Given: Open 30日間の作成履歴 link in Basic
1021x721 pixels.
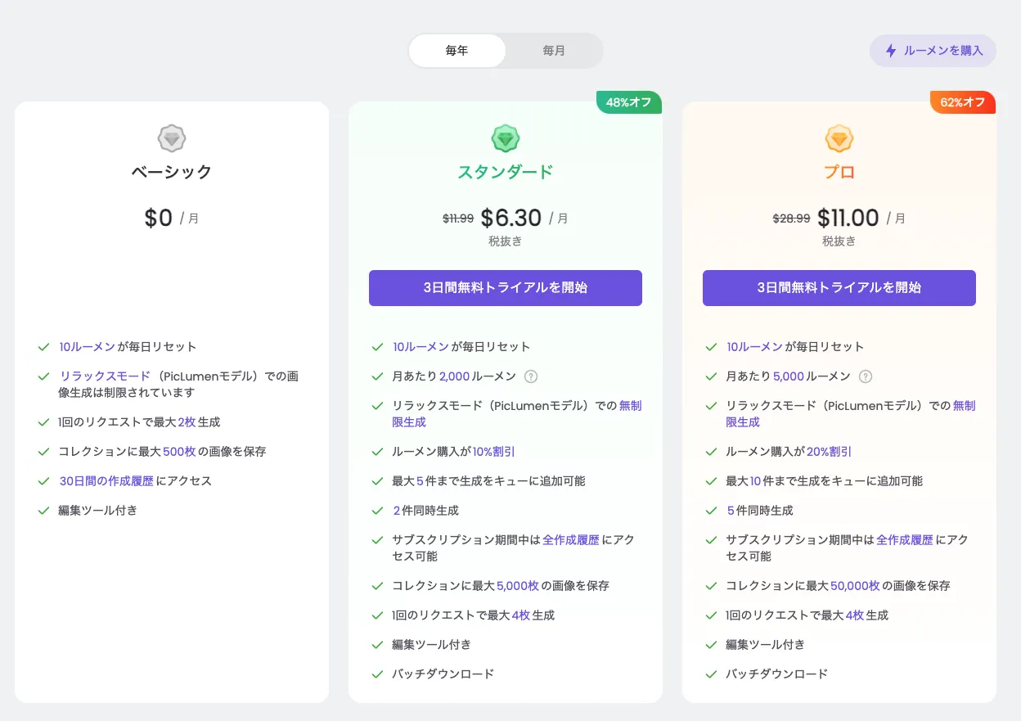Looking at the screenshot, I should pyautogui.click(x=106, y=481).
